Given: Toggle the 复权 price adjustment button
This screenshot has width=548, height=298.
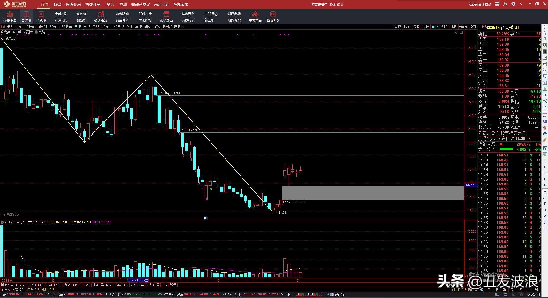Looking at the screenshot, I should point(398,27).
